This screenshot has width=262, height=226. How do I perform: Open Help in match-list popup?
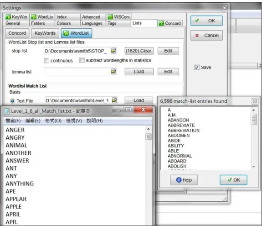(x=184, y=180)
